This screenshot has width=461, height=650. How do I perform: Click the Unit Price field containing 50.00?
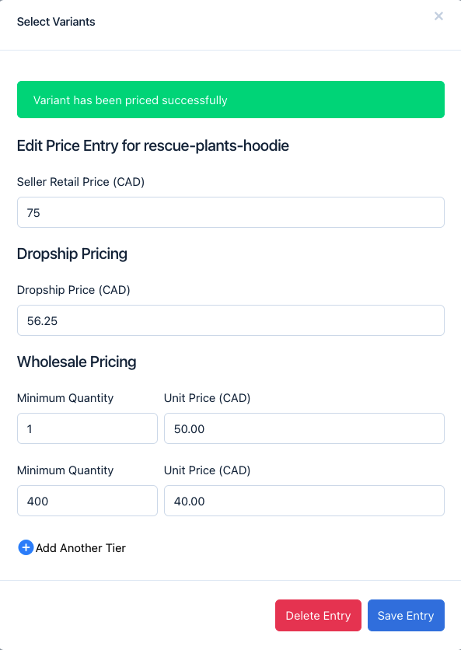pos(304,428)
